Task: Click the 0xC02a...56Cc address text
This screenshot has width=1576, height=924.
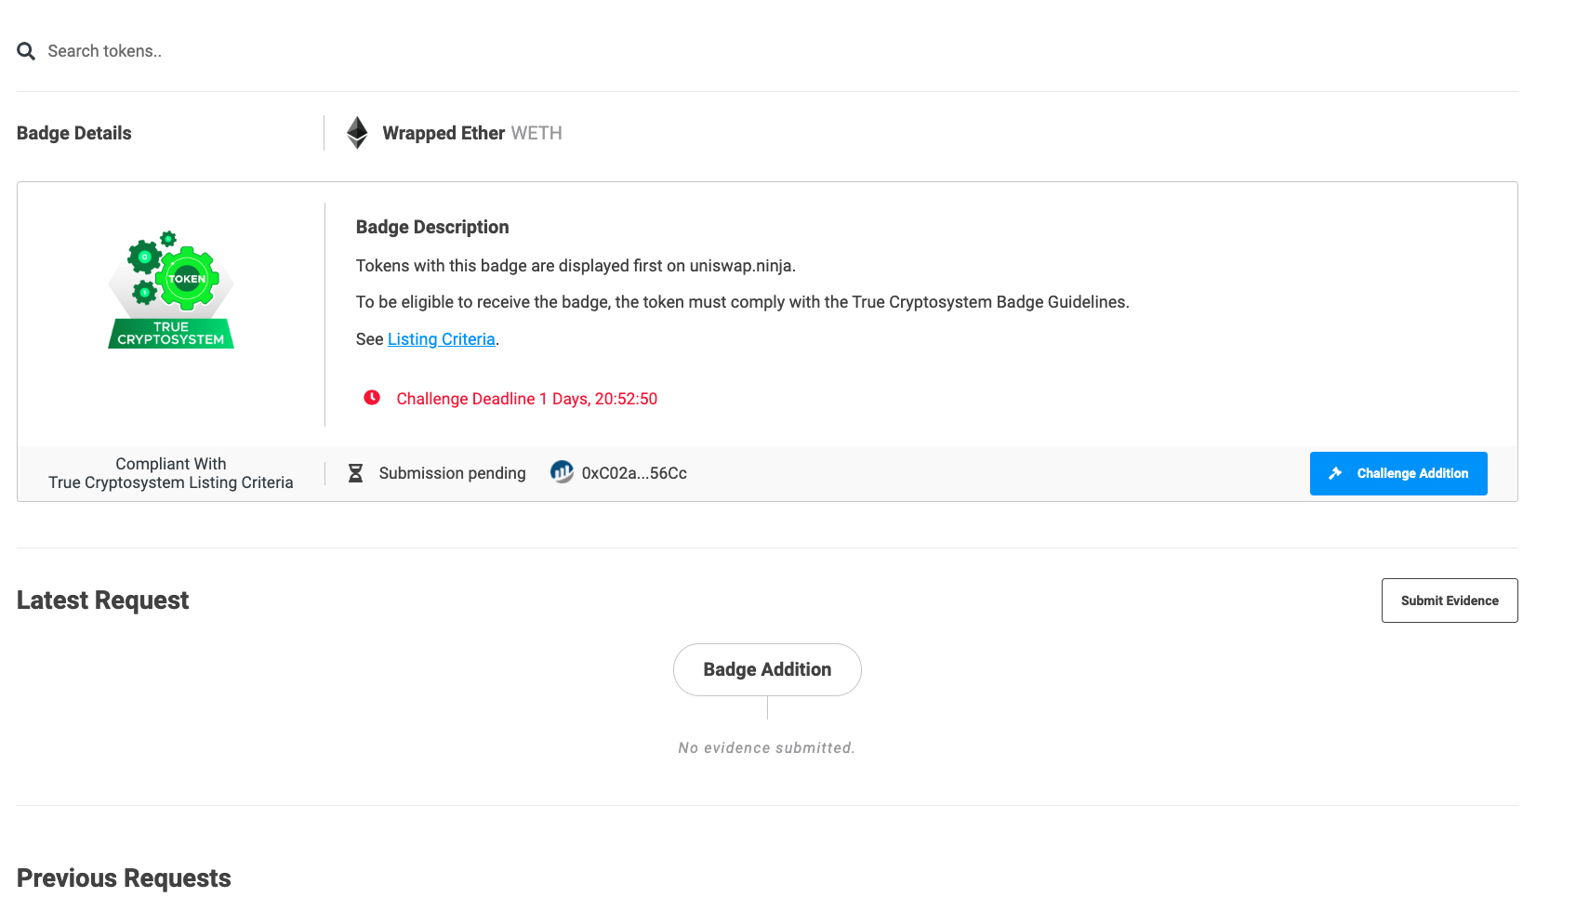Action: point(634,473)
